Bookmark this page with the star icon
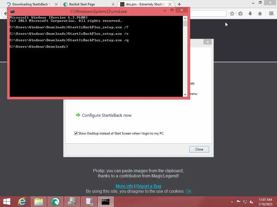 coord(232,13)
